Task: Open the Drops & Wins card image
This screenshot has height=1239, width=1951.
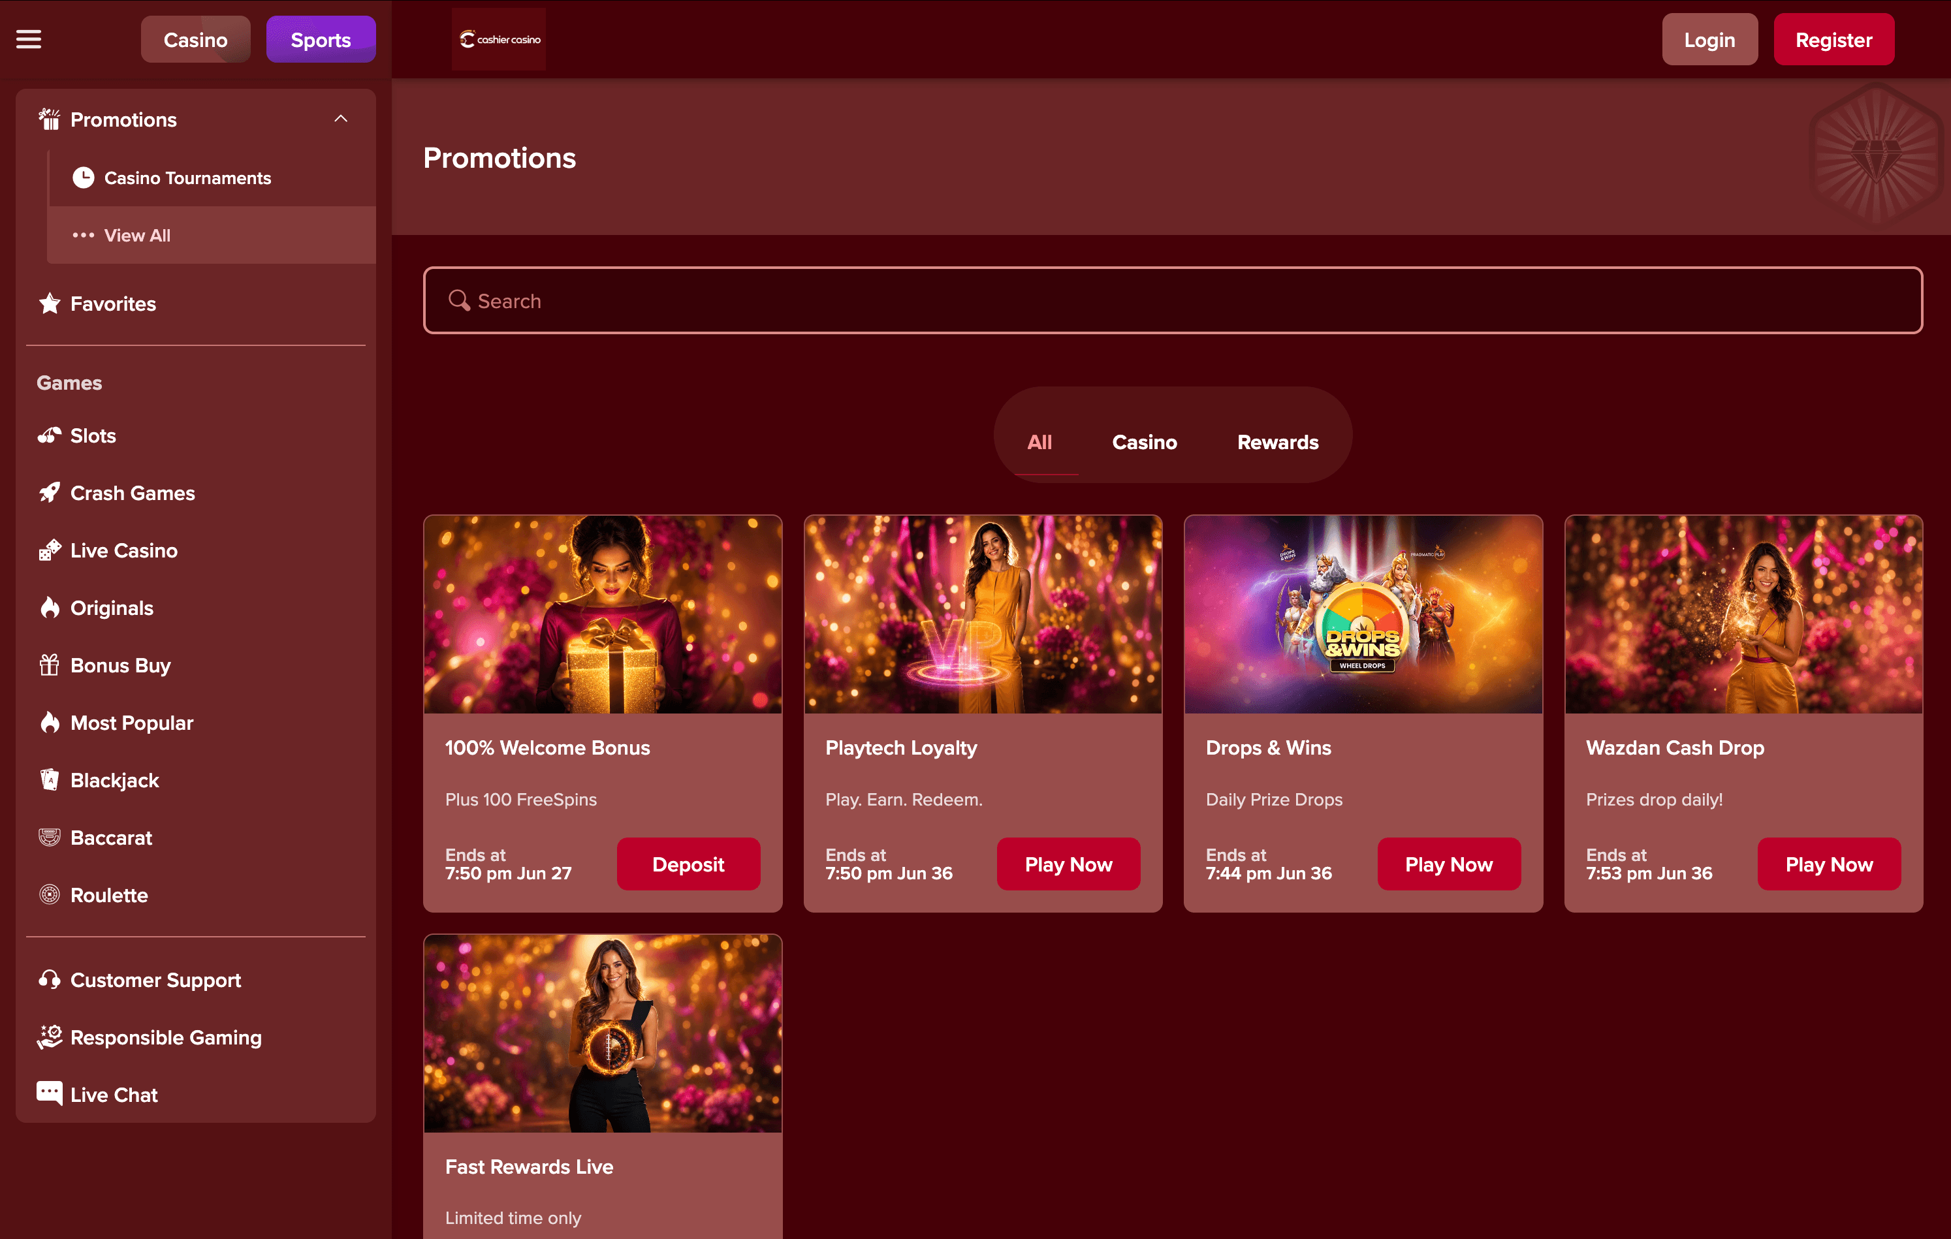Action: click(x=1363, y=615)
